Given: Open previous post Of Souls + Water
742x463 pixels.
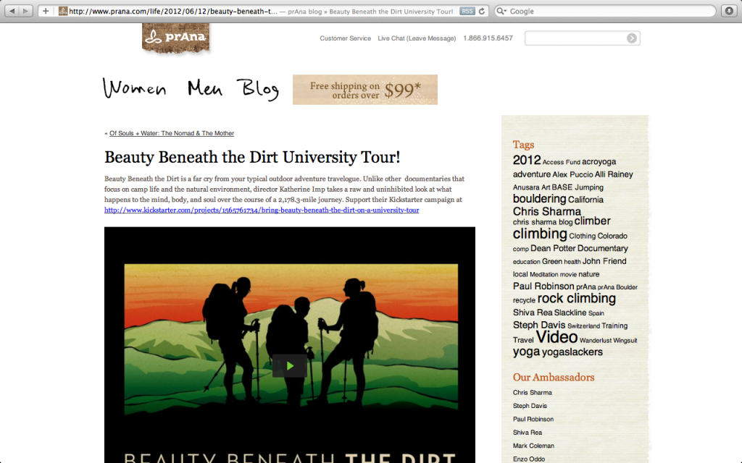Looking at the screenshot, I should point(172,133).
